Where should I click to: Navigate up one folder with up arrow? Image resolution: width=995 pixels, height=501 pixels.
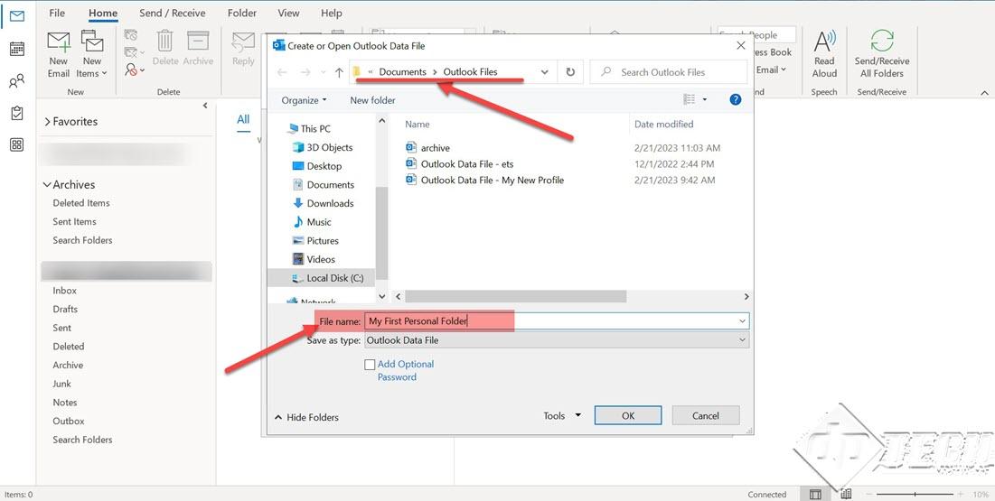pos(339,72)
